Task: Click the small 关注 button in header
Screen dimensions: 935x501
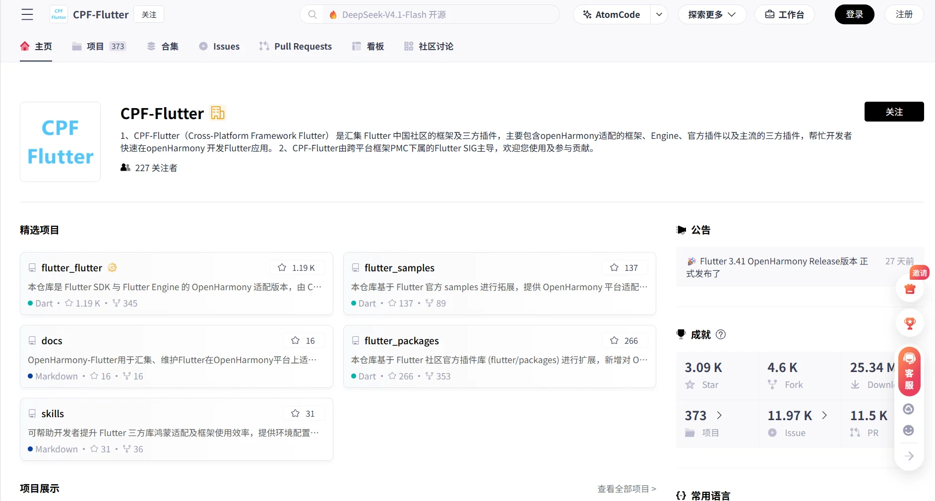Action: (x=149, y=14)
